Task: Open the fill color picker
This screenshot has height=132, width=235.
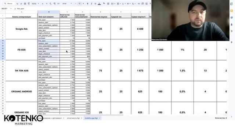Action: coord(104,3)
